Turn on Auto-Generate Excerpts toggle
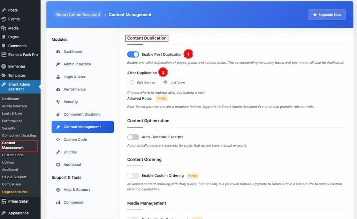This screenshot has width=357, height=219. point(133,137)
